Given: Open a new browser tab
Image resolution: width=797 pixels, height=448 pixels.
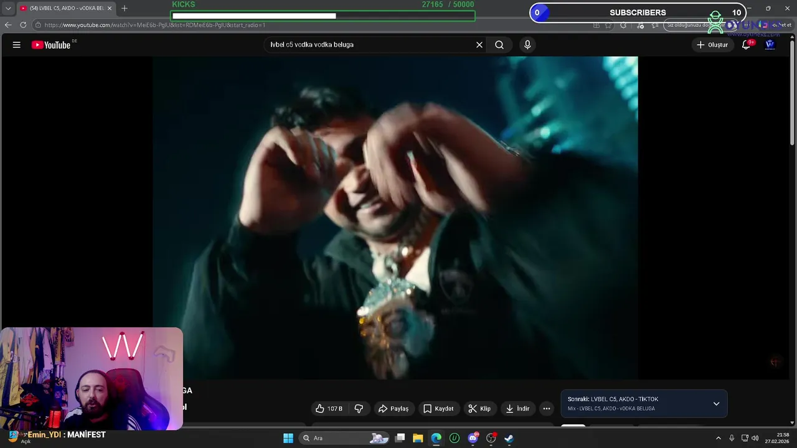Looking at the screenshot, I should tap(125, 8).
